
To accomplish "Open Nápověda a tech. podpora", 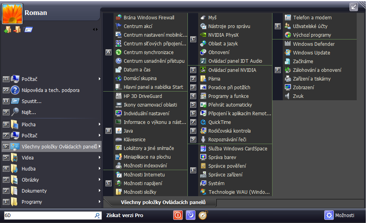I will [x=51, y=90].
